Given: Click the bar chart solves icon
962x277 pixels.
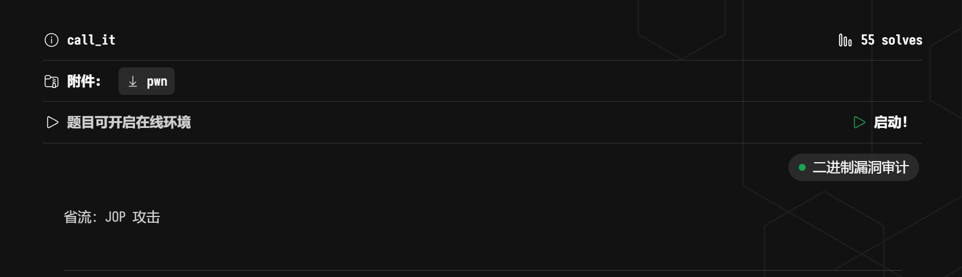Looking at the screenshot, I should coord(845,40).
